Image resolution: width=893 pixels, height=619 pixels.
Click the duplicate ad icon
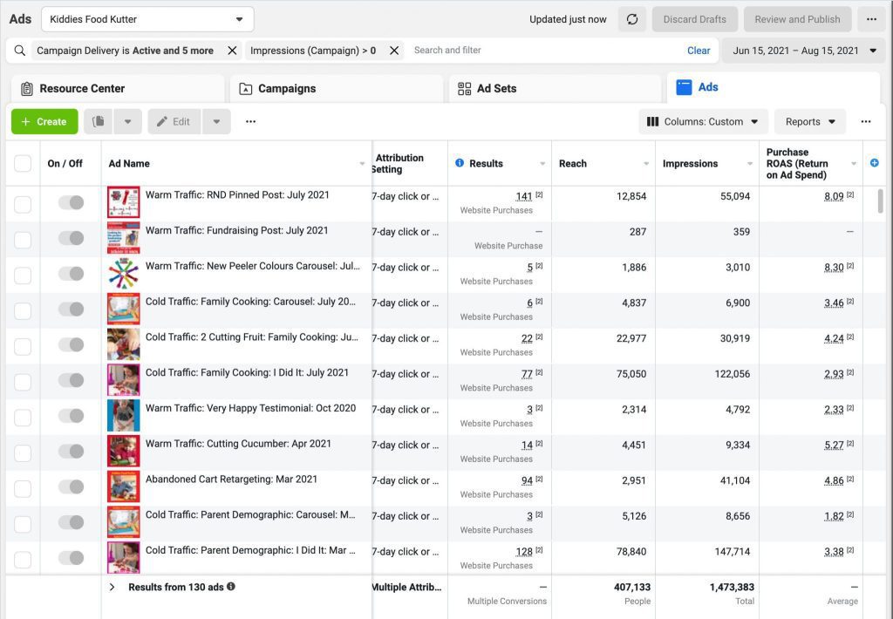(99, 122)
